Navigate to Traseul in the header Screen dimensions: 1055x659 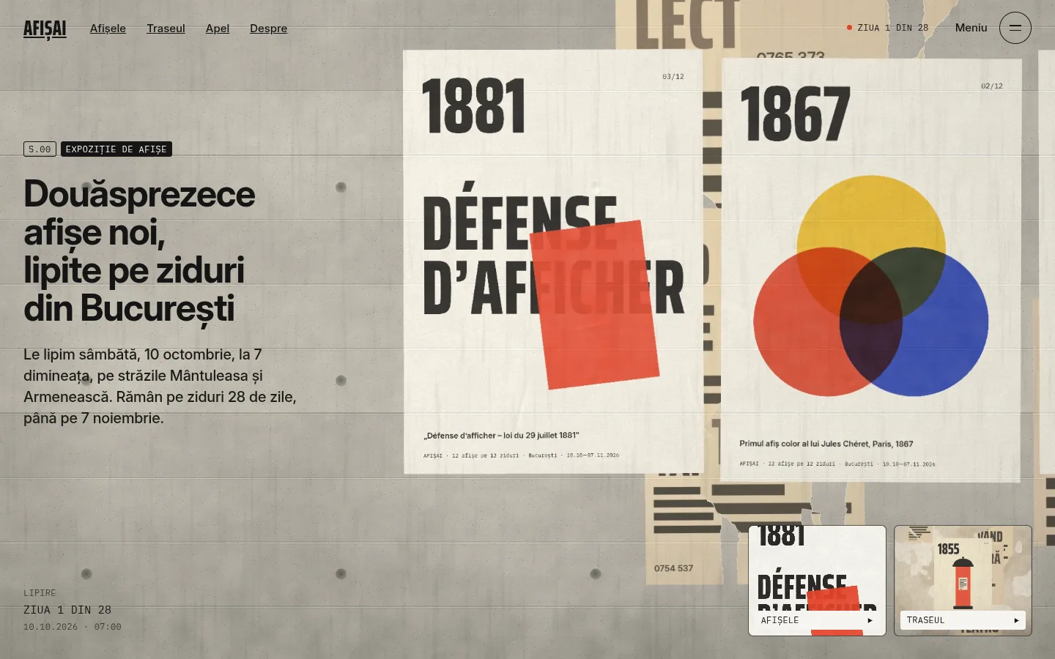[166, 29]
